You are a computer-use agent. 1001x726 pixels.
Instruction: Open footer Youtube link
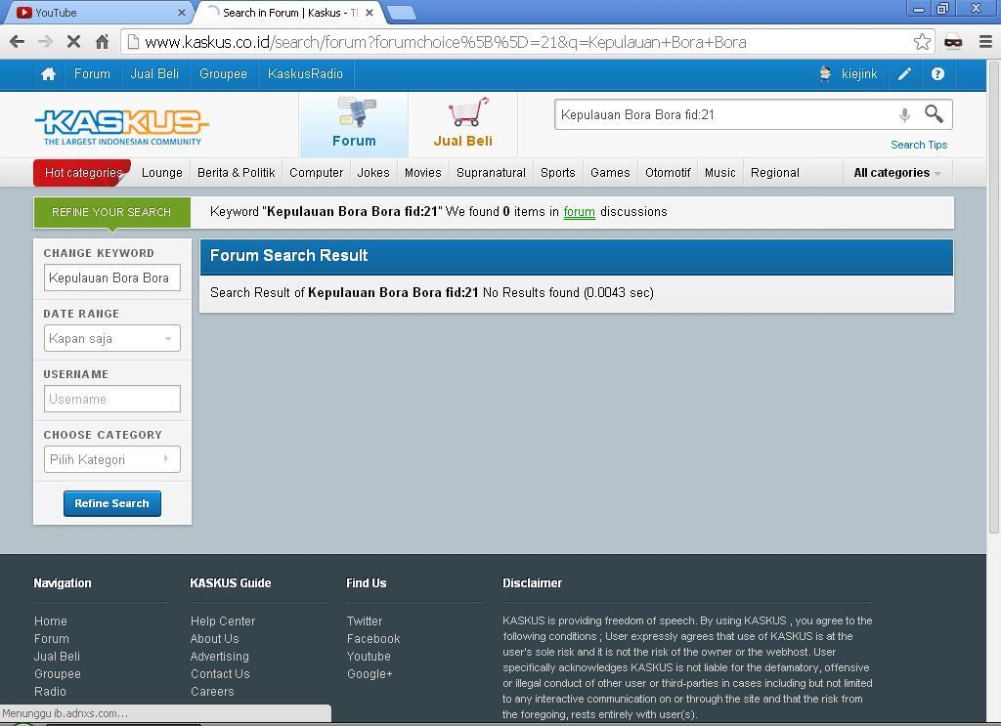(369, 656)
